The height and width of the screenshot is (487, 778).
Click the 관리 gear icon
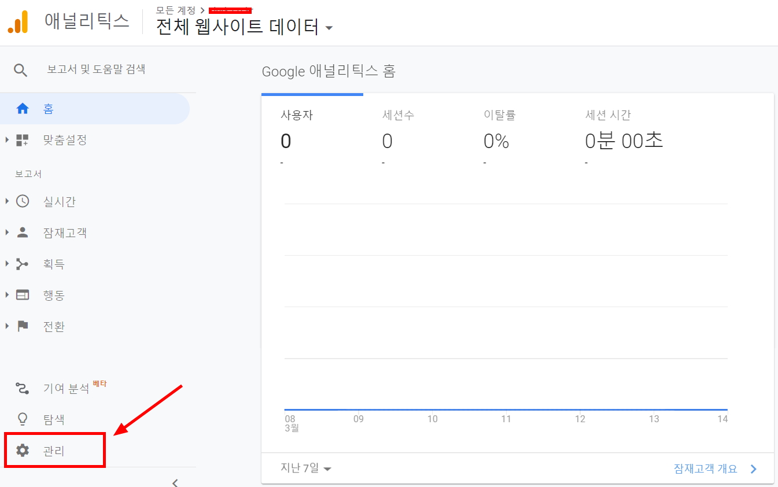[x=23, y=451]
